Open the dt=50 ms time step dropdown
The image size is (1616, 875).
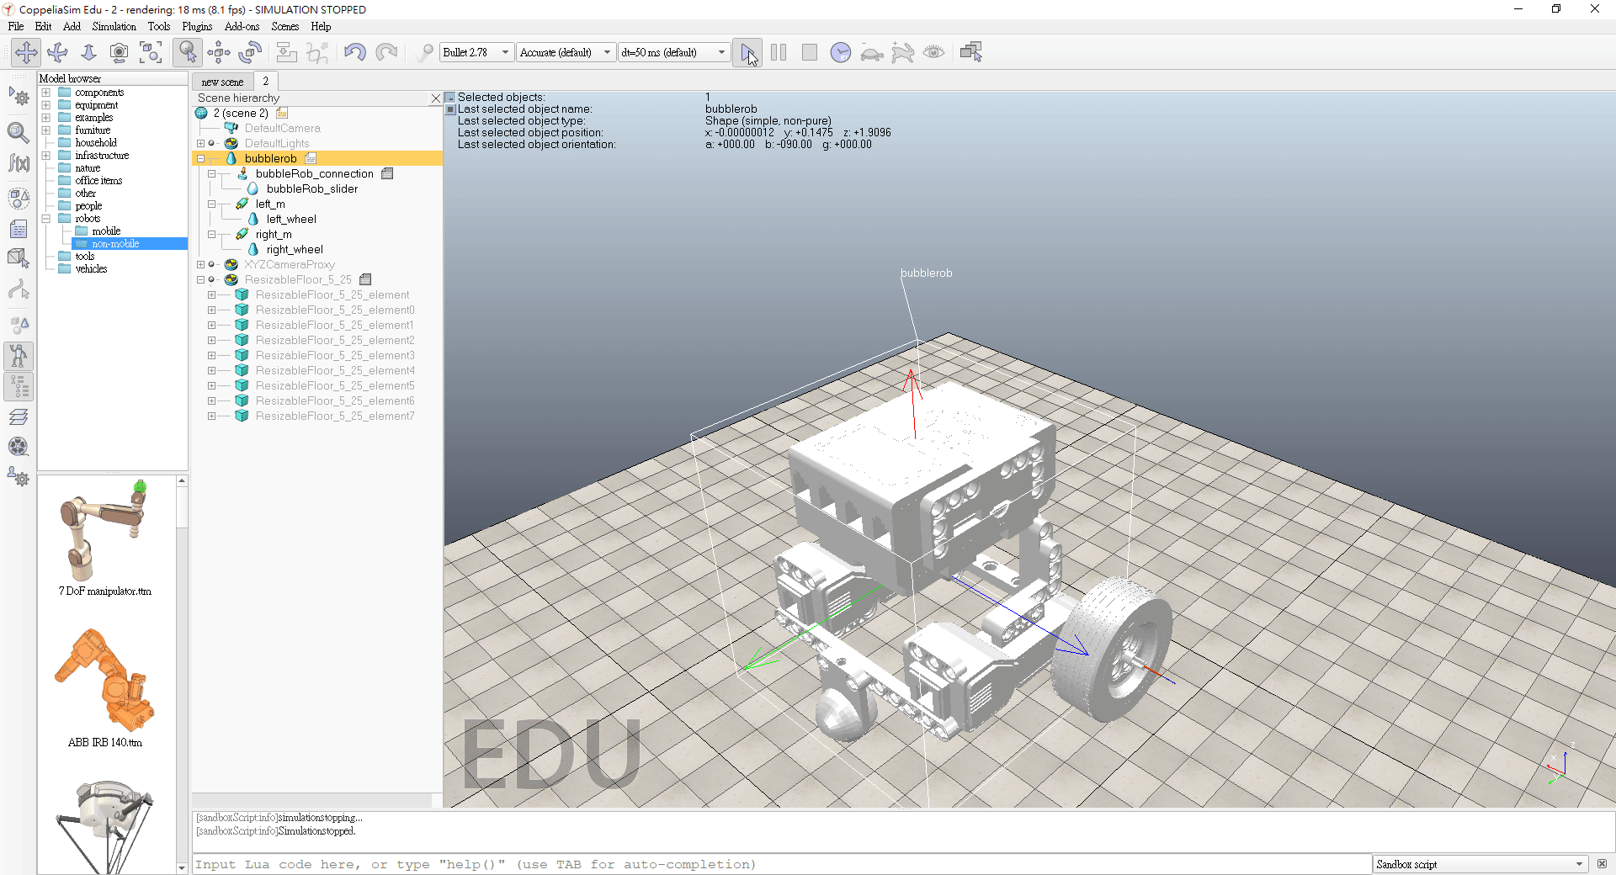pyautogui.click(x=673, y=52)
